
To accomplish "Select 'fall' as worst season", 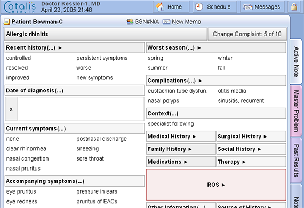I will (221, 68).
